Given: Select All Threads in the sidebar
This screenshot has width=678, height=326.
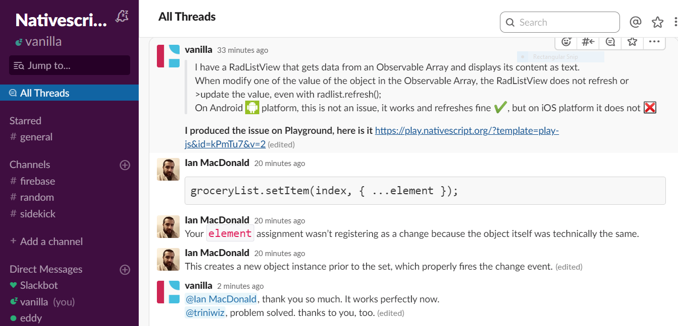Looking at the screenshot, I should point(45,93).
